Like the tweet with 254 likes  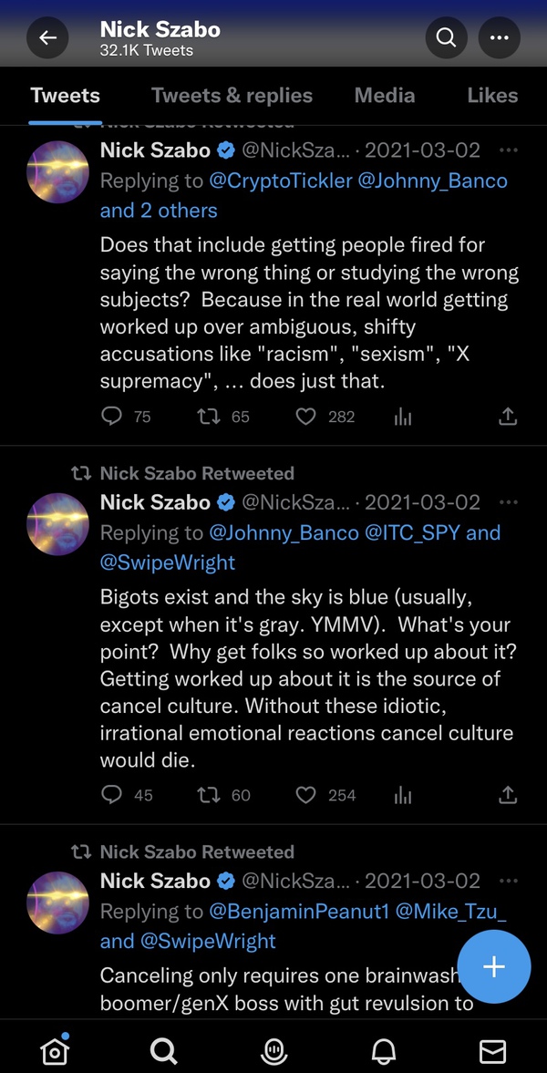306,795
